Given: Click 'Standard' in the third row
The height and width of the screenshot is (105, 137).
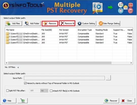Looking at the screenshot, I should (x=100, y=40).
